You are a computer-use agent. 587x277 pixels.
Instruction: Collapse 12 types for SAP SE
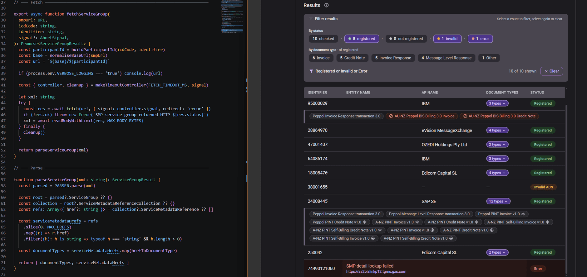(498, 201)
